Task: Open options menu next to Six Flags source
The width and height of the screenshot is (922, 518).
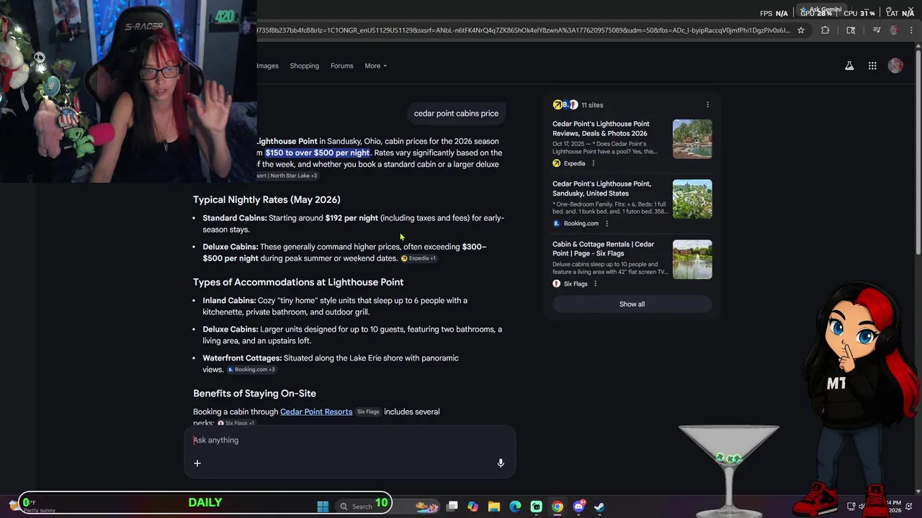Action: (595, 283)
